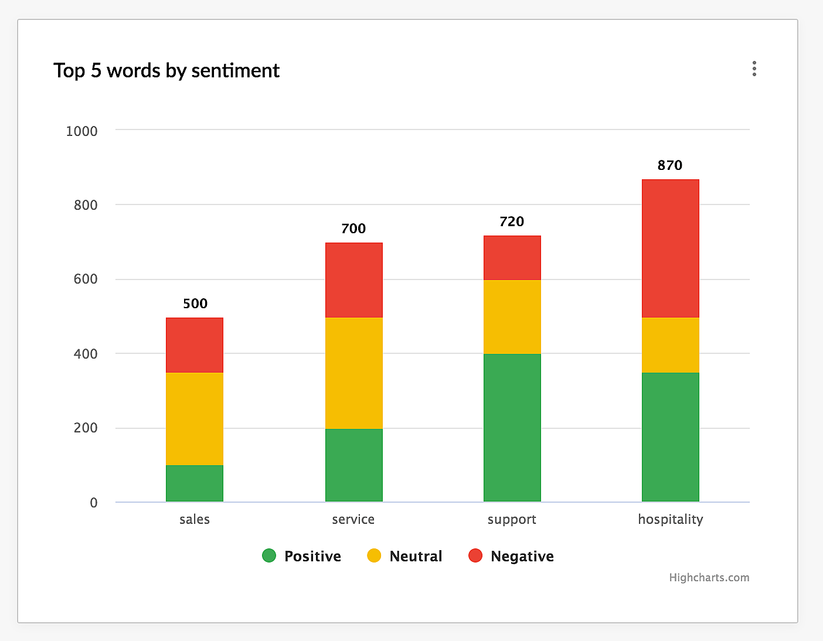Click the red Negative legend marker
This screenshot has width=823, height=641.
(x=475, y=555)
